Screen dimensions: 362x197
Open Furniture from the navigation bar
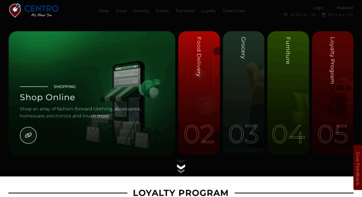pos(185,11)
